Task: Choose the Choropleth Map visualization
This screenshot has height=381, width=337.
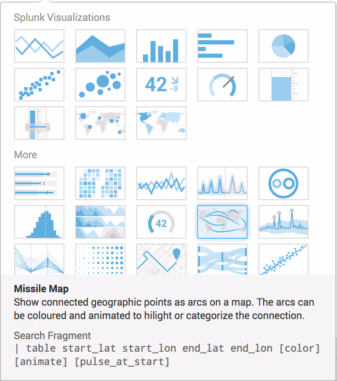Action: click(161, 123)
